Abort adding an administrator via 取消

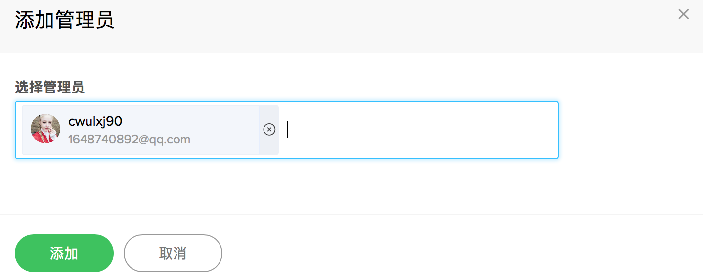point(173,253)
